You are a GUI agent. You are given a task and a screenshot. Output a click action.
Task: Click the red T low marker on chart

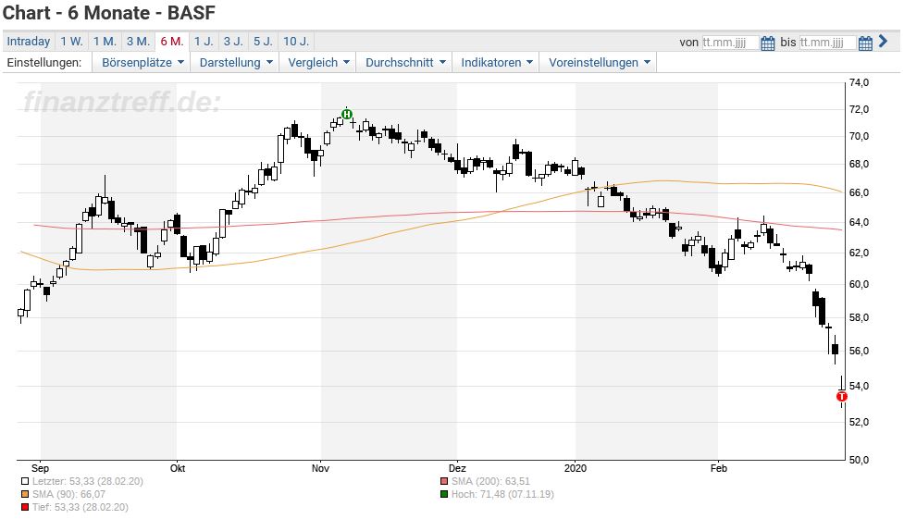coord(842,396)
